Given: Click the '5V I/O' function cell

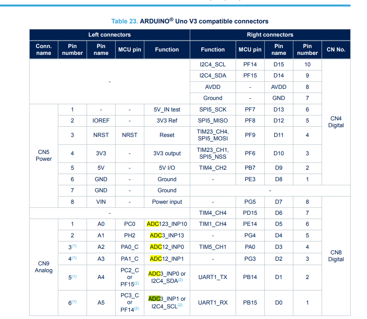Looking at the screenshot, I should [167, 168].
